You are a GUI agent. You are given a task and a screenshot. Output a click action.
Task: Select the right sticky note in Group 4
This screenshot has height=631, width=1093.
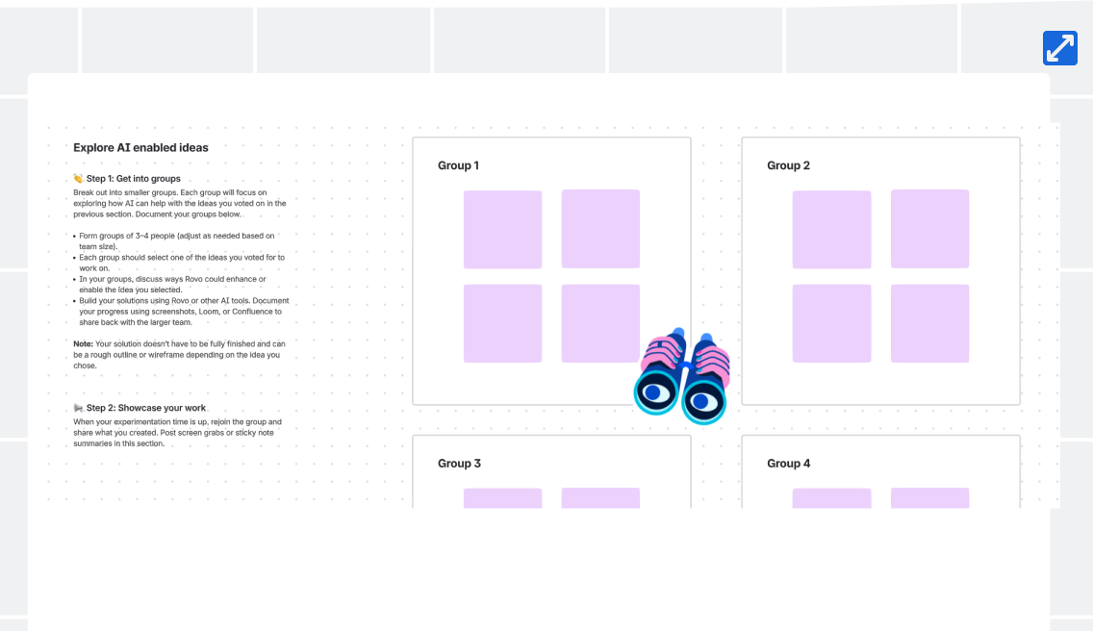click(929, 497)
